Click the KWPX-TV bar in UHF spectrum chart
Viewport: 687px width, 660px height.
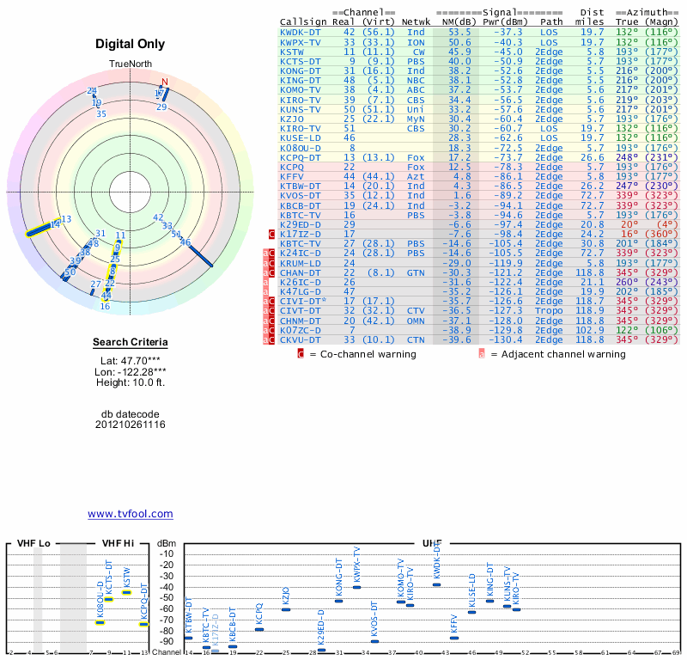point(357,587)
